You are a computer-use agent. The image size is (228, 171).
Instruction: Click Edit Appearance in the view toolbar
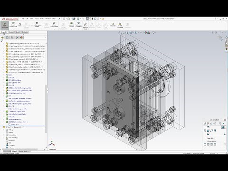pyautogui.click(x=145, y=33)
